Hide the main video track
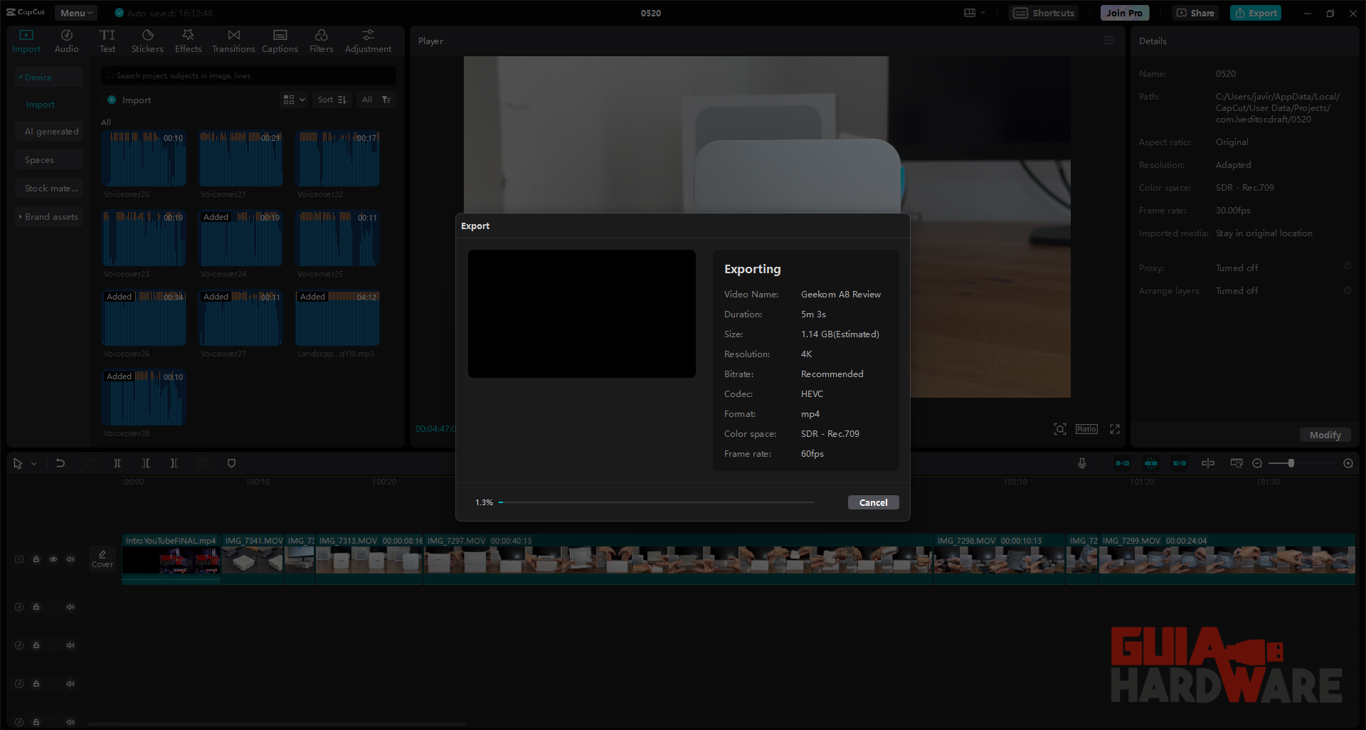Viewport: 1366px width, 730px height. coord(53,559)
